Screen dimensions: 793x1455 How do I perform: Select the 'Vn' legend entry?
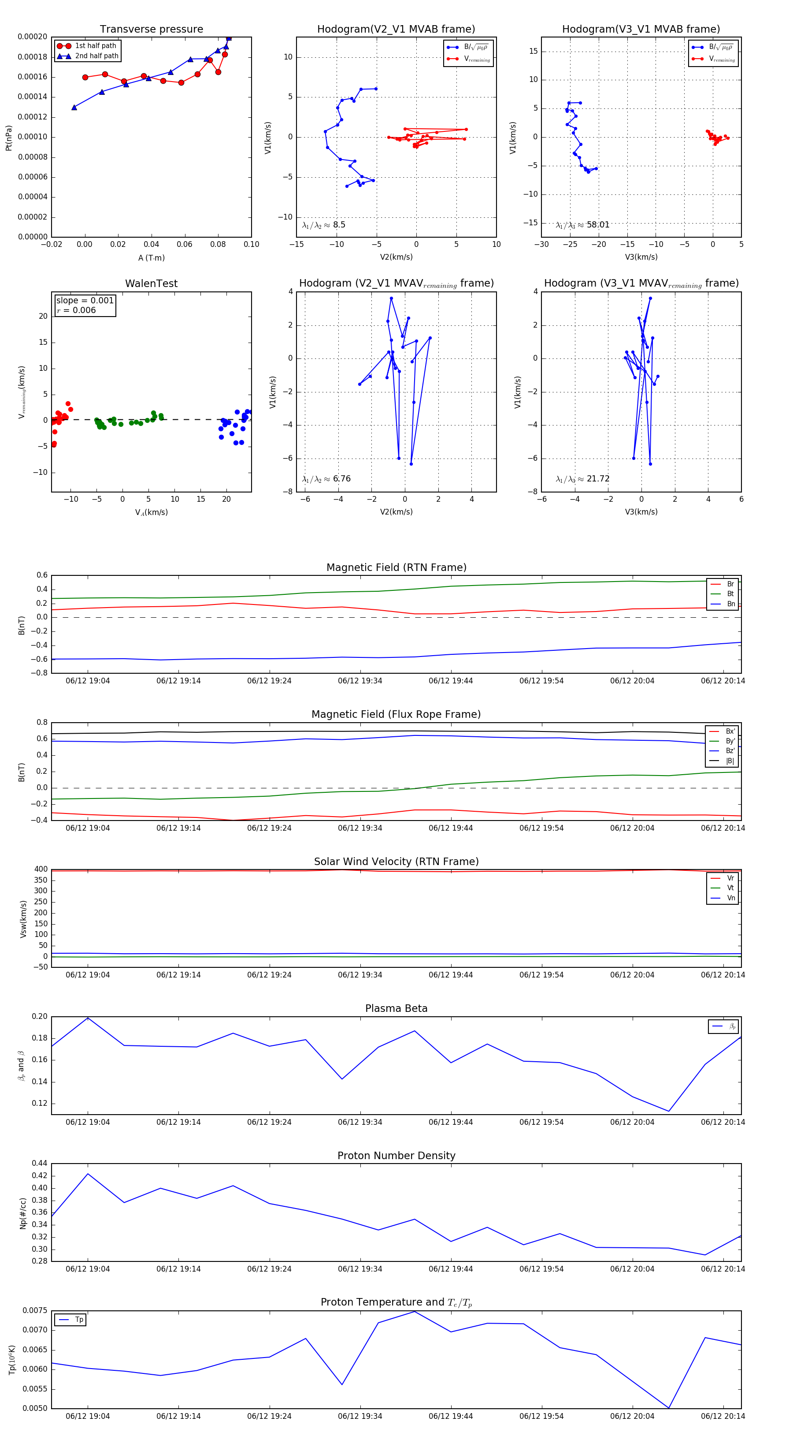(x=723, y=898)
